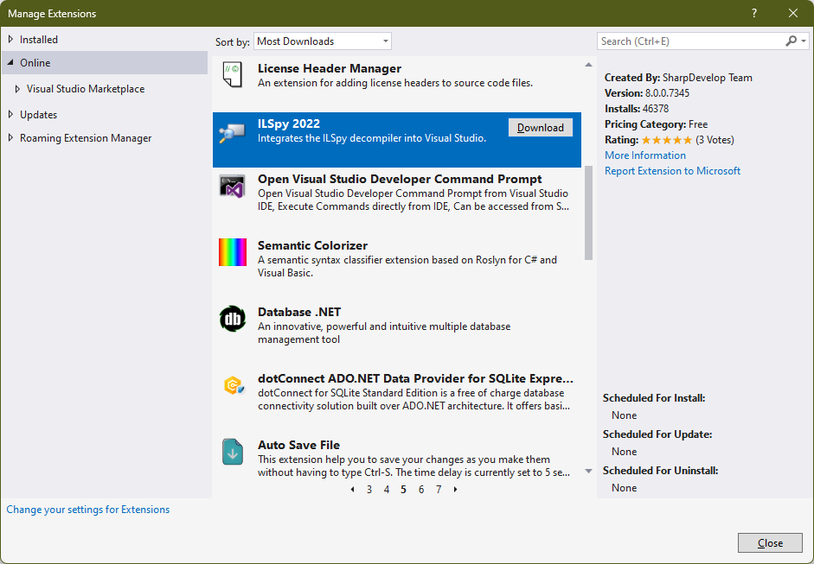Screen dimensions: 814x564
Task: Select dotConnect ADO.NET Data Provider title
Action: point(415,378)
